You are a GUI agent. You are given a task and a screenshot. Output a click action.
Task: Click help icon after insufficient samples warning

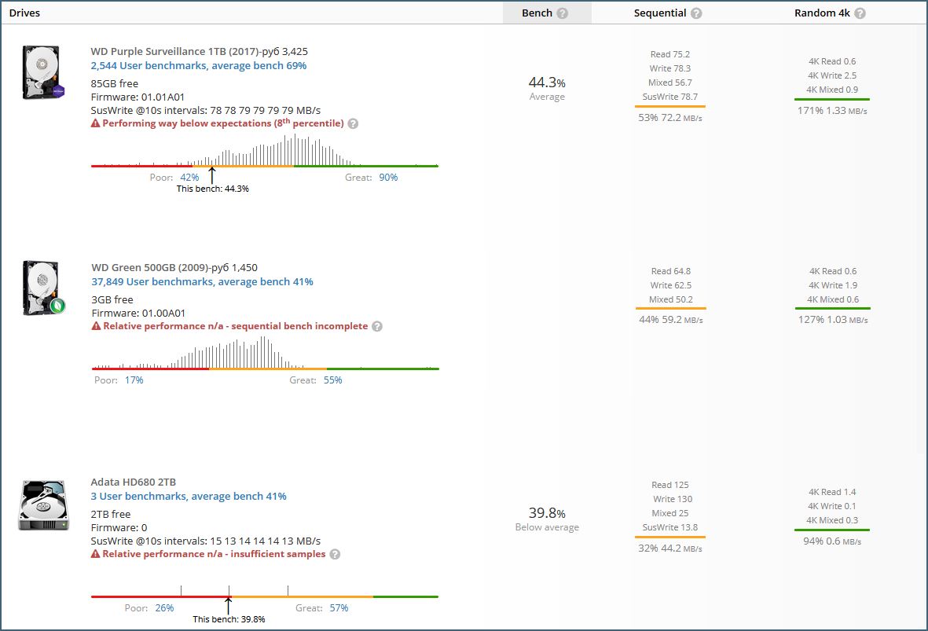click(335, 554)
